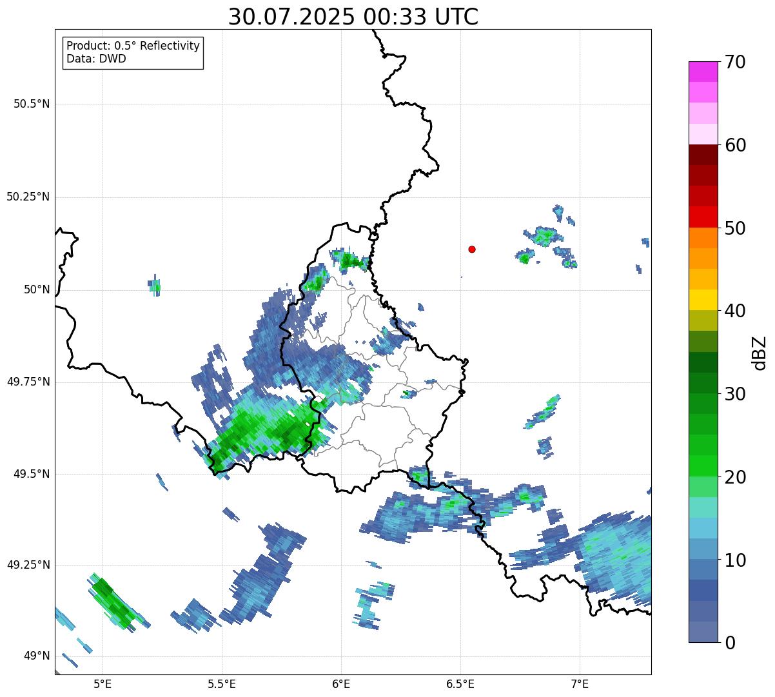Click the 6.5°E longitude label
Viewport: 775px width, 697px height.
(460, 683)
